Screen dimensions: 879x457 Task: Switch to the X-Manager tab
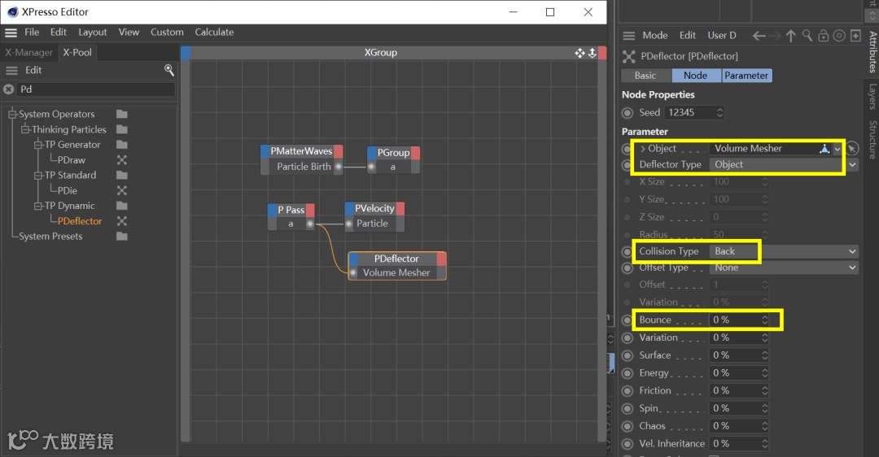[29, 53]
